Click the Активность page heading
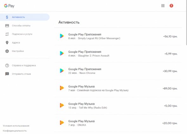The width and height of the screenshot is (187, 134). tap(69, 22)
